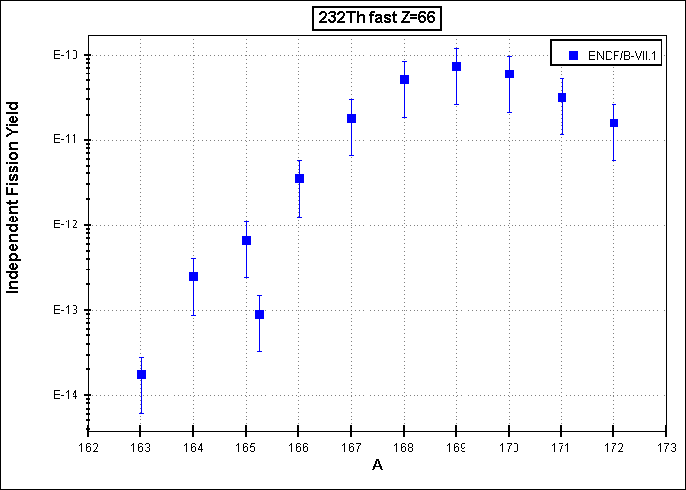
Task: Select the peak data point at A=169
Action: tap(457, 66)
